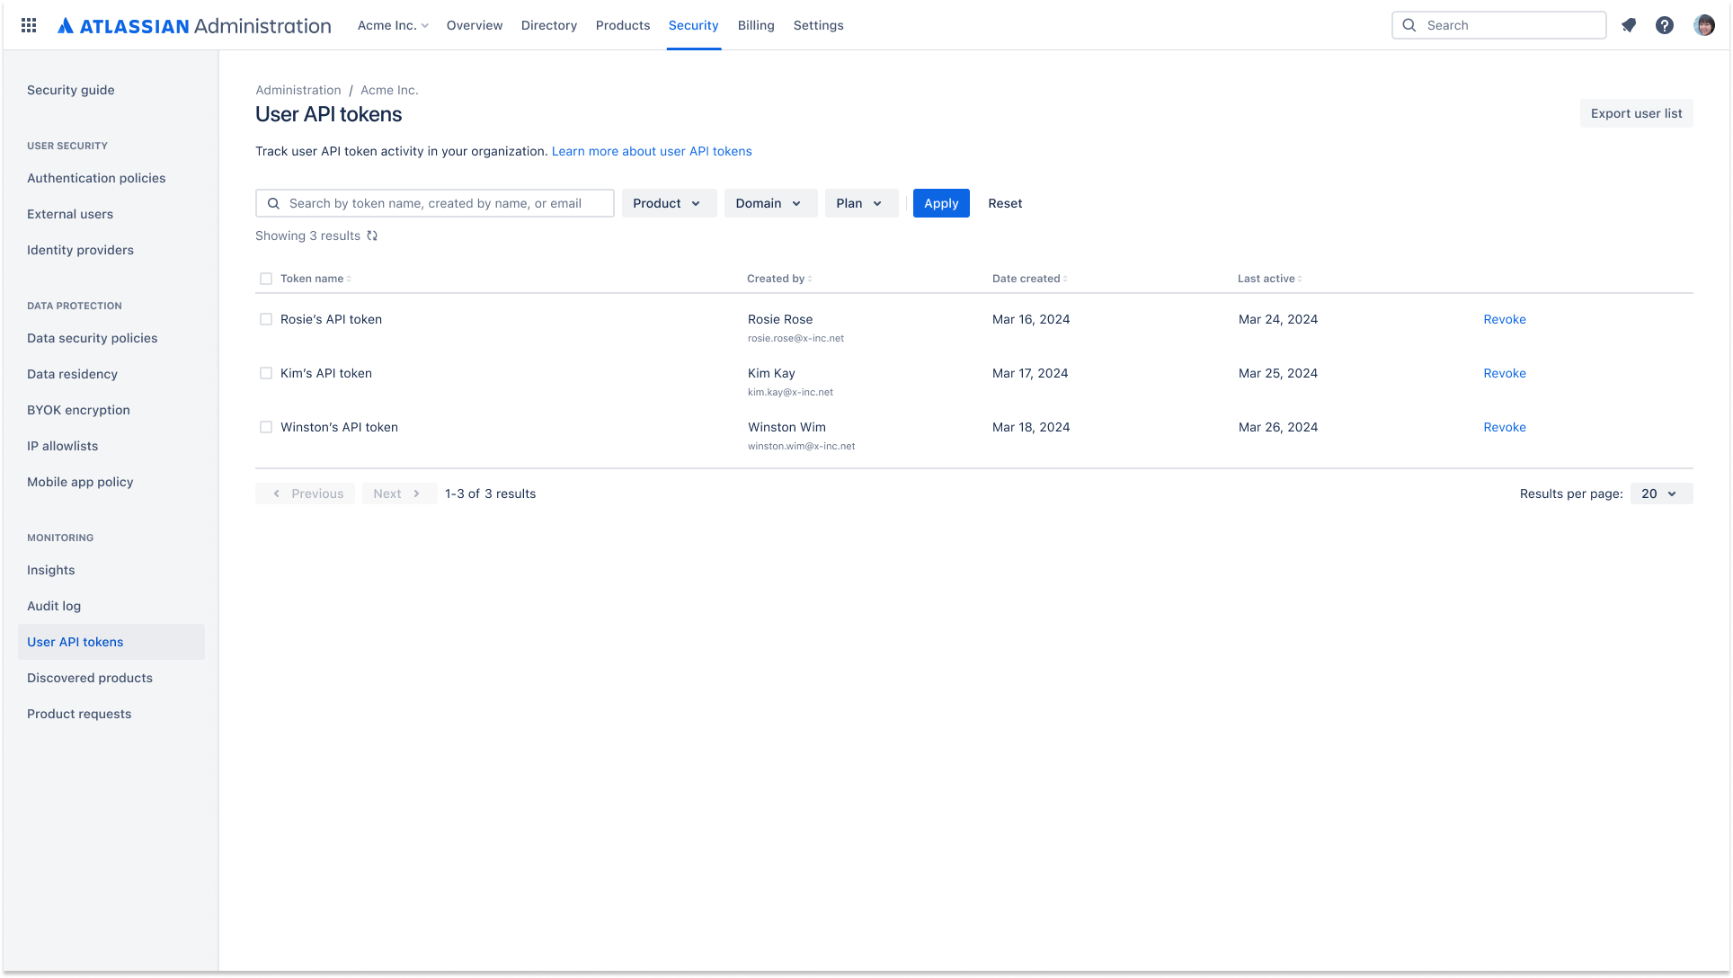Image resolution: width=1733 pixels, height=978 pixels.
Task: Click the search input field to filter tokens
Action: click(x=434, y=202)
